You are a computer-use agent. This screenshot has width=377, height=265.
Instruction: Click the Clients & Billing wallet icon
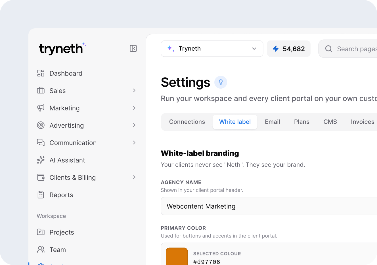click(41, 177)
